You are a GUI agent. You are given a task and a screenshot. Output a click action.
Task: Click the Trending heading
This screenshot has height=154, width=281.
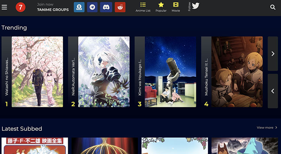click(14, 28)
